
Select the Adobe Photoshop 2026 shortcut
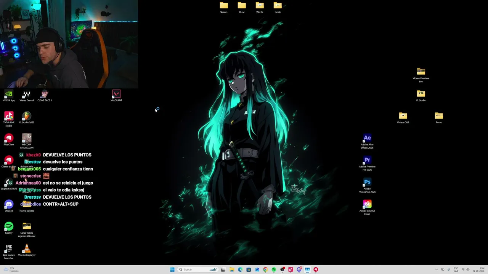click(367, 186)
